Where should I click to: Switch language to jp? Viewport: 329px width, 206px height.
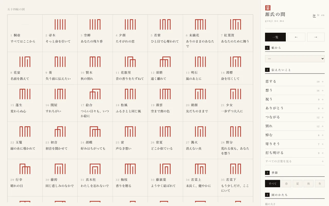point(314,15)
